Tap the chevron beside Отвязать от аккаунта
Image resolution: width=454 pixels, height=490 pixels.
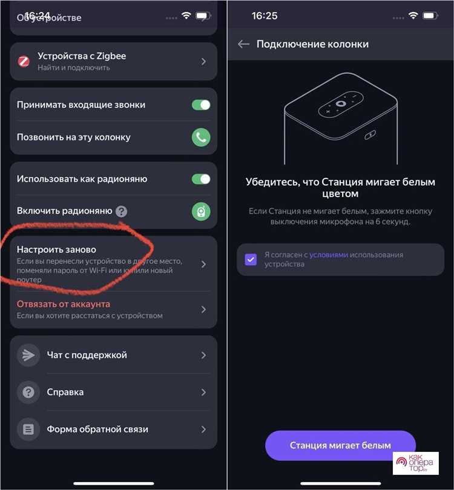203,309
